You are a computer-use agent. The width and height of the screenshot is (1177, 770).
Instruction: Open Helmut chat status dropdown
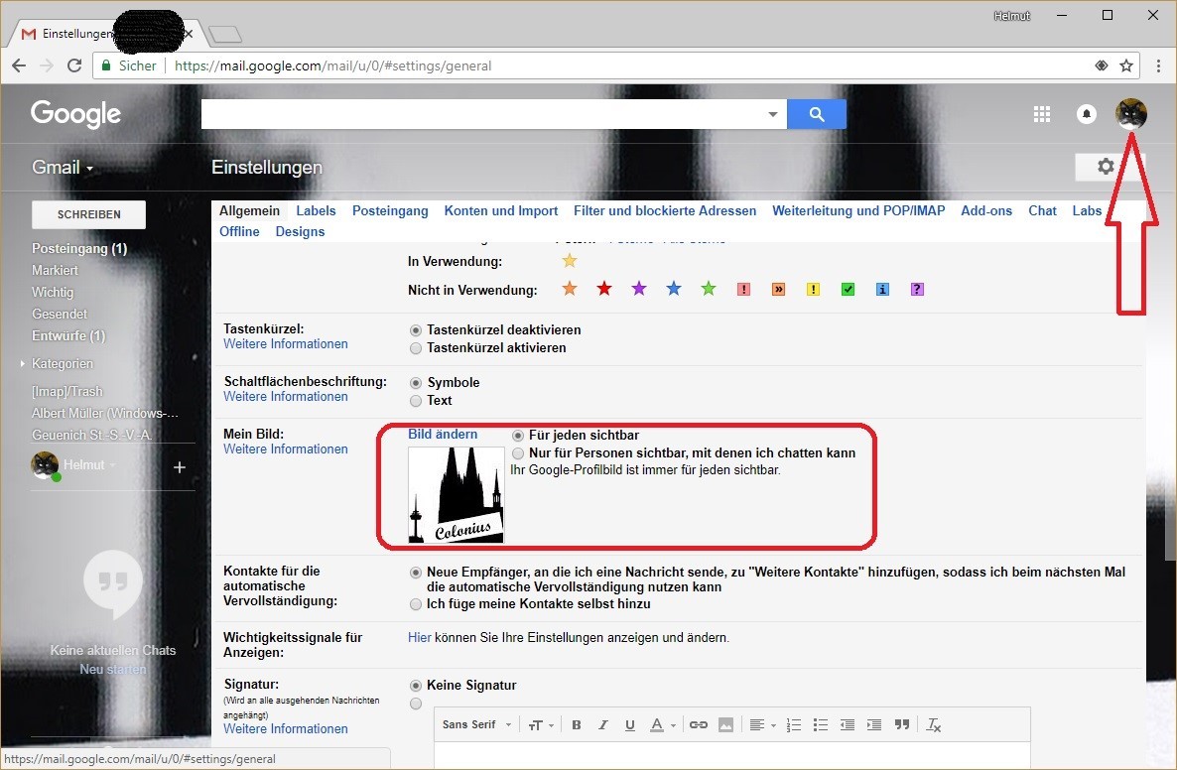point(112,465)
